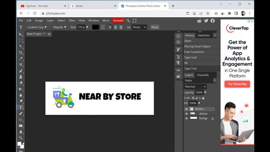
Task: Open Photopea's Twitter page icon
Action: pyautogui.click(x=206, y=21)
